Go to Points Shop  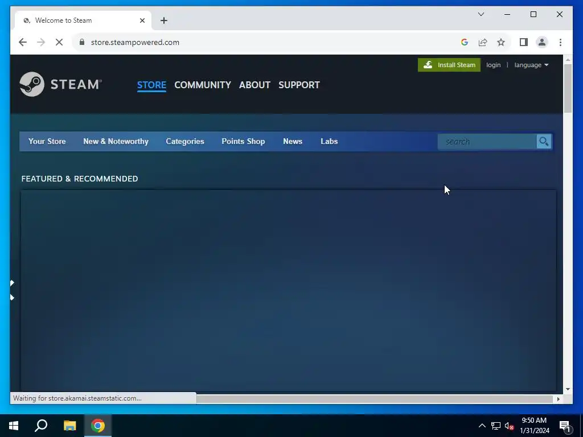[x=243, y=141]
